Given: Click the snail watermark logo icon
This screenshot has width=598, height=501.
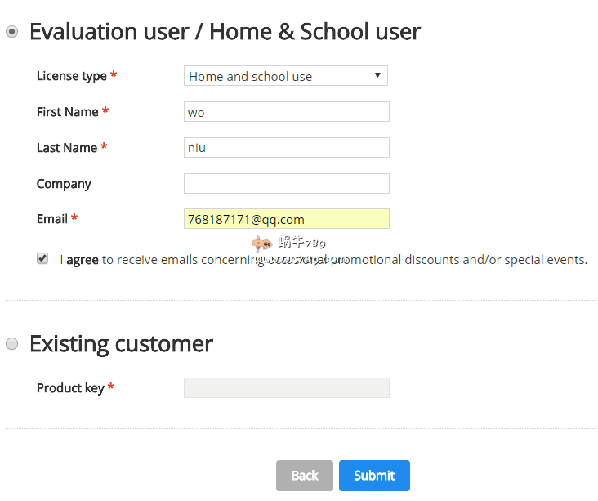Looking at the screenshot, I should [x=262, y=244].
